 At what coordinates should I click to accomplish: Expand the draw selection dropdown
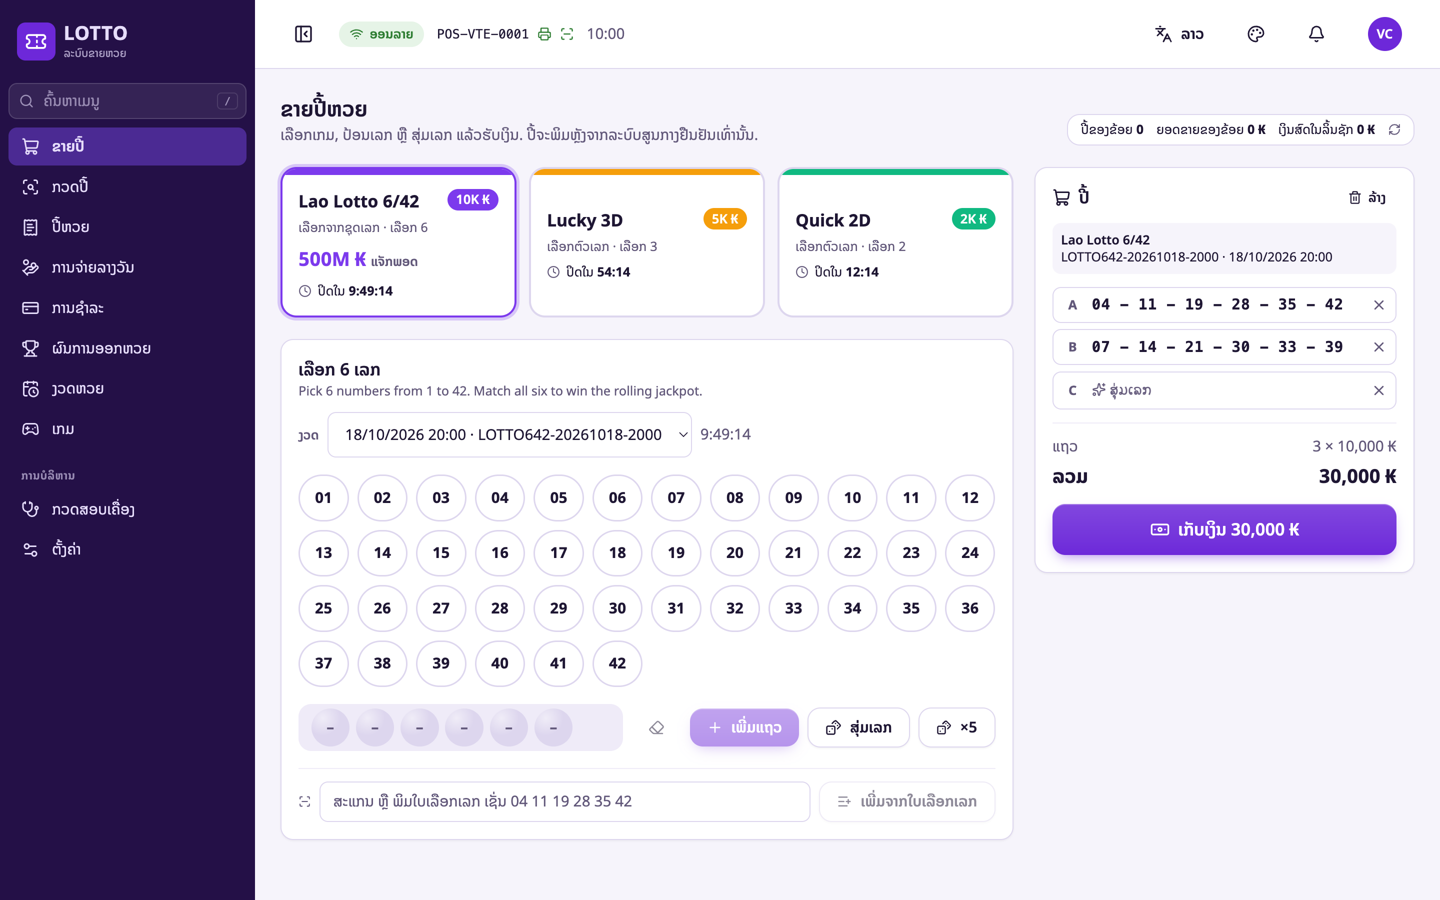pos(509,434)
